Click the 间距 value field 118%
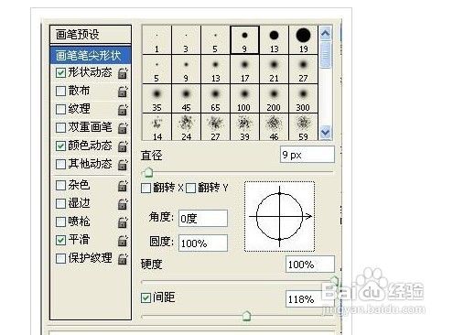The height and width of the screenshot is (335, 453). 310,299
